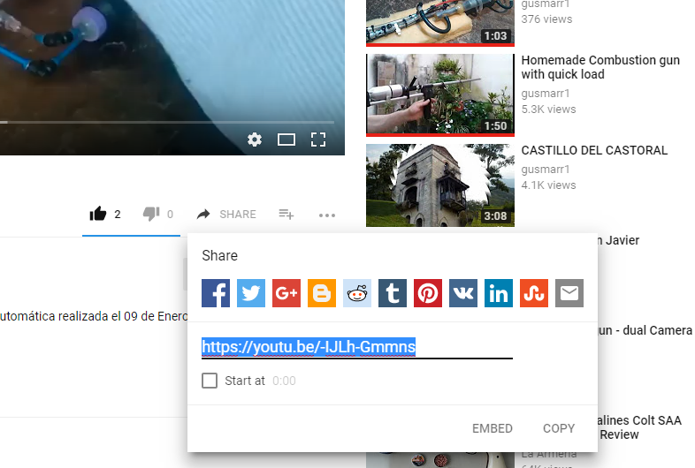Pin video to Pinterest
The width and height of the screenshot is (695, 468).
click(428, 293)
